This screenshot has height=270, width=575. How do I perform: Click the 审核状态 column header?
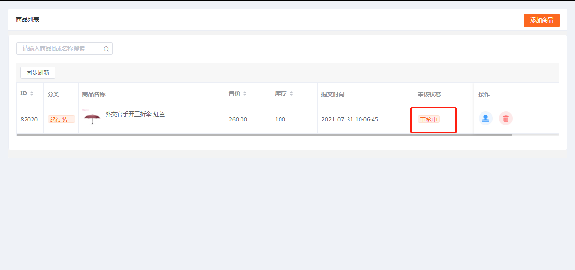click(429, 94)
